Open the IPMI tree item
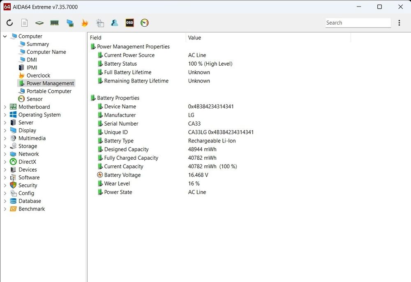The image size is (411, 282). (32, 68)
